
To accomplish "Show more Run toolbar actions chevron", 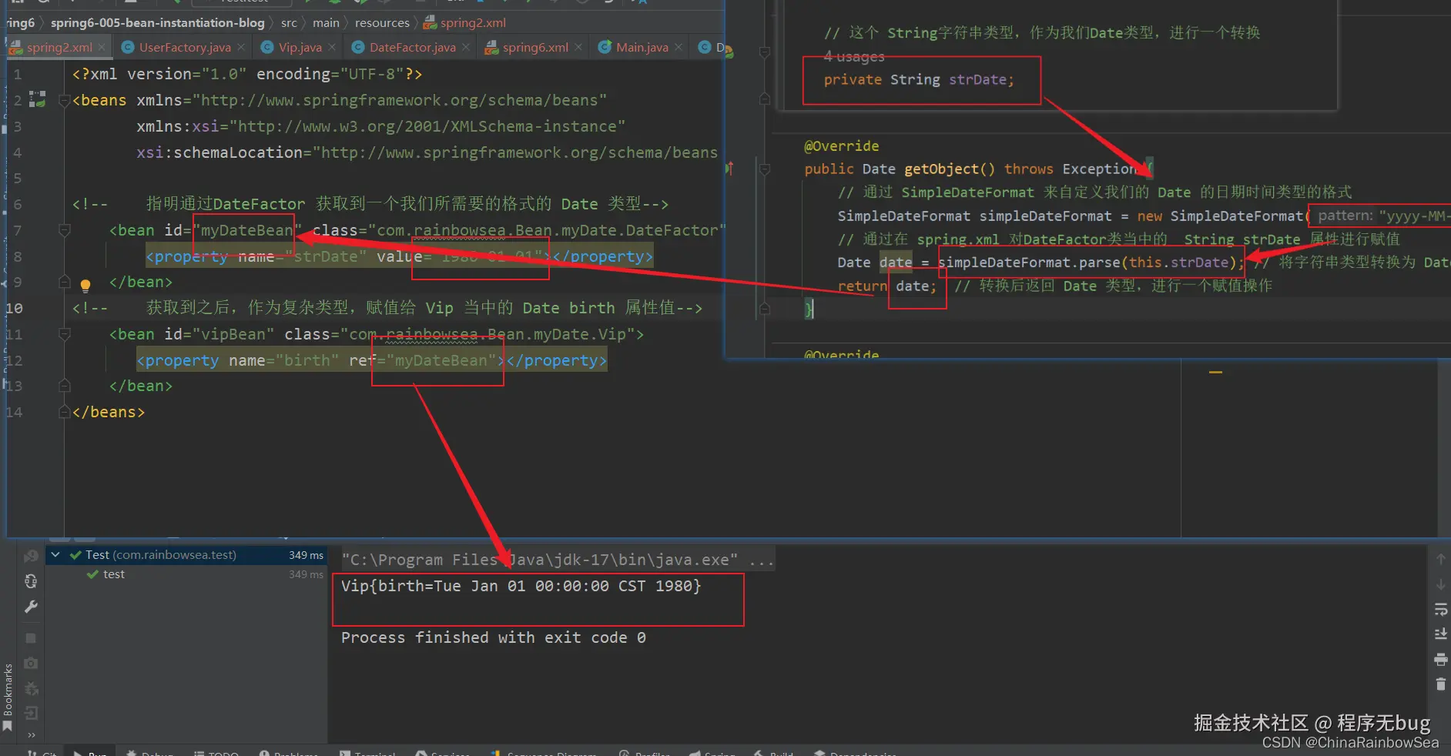I will (31, 735).
